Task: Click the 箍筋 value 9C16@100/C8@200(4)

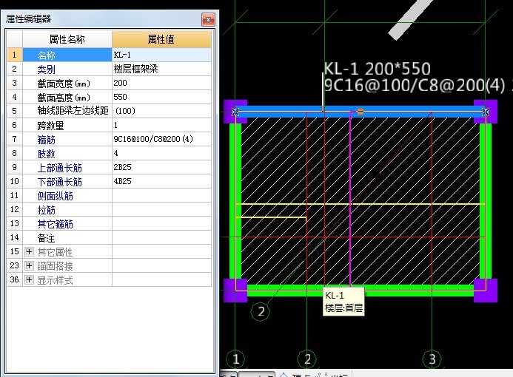Action: tap(161, 139)
